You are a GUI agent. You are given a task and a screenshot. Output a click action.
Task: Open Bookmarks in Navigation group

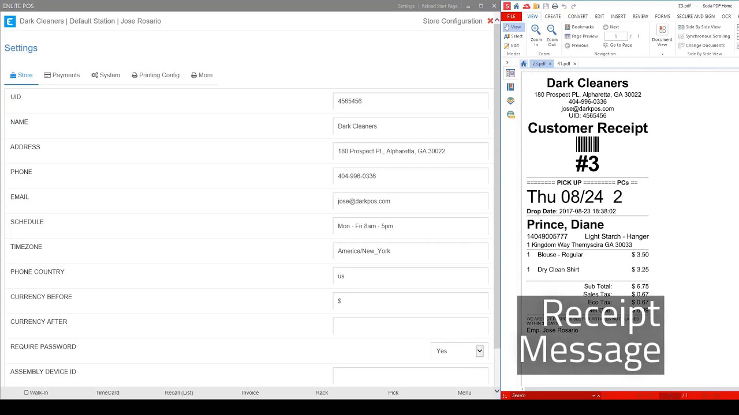tap(579, 27)
